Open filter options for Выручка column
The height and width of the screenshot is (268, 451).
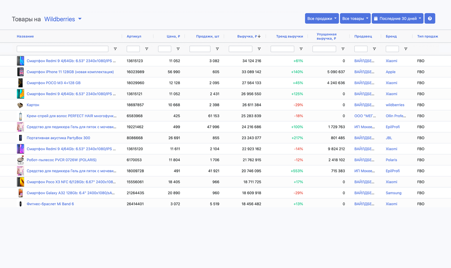point(259,49)
